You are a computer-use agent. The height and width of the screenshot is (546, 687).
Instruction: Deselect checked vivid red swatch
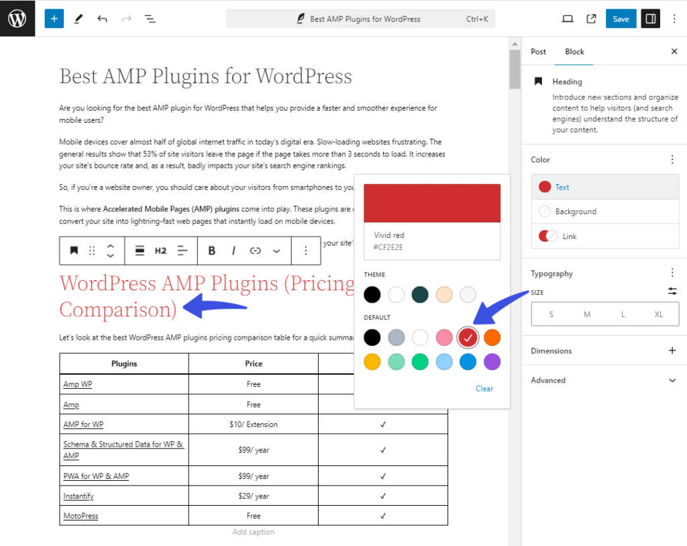coord(468,338)
